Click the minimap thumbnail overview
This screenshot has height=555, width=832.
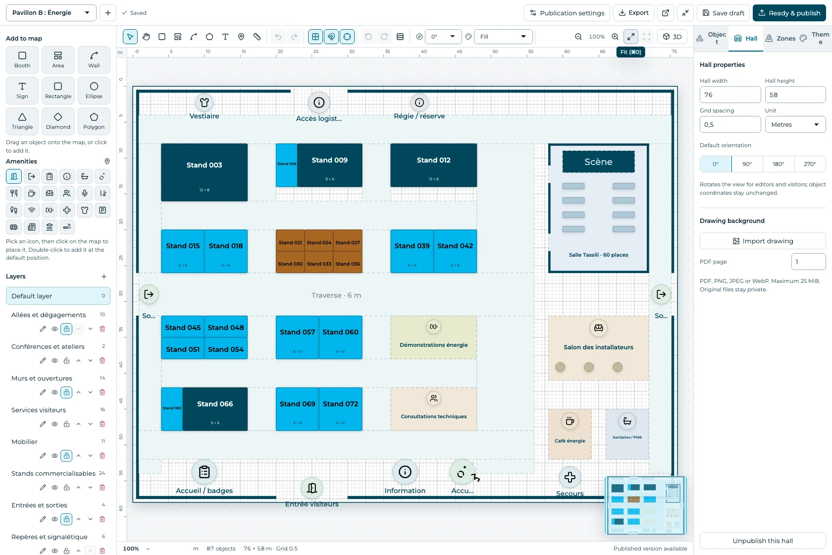646,505
